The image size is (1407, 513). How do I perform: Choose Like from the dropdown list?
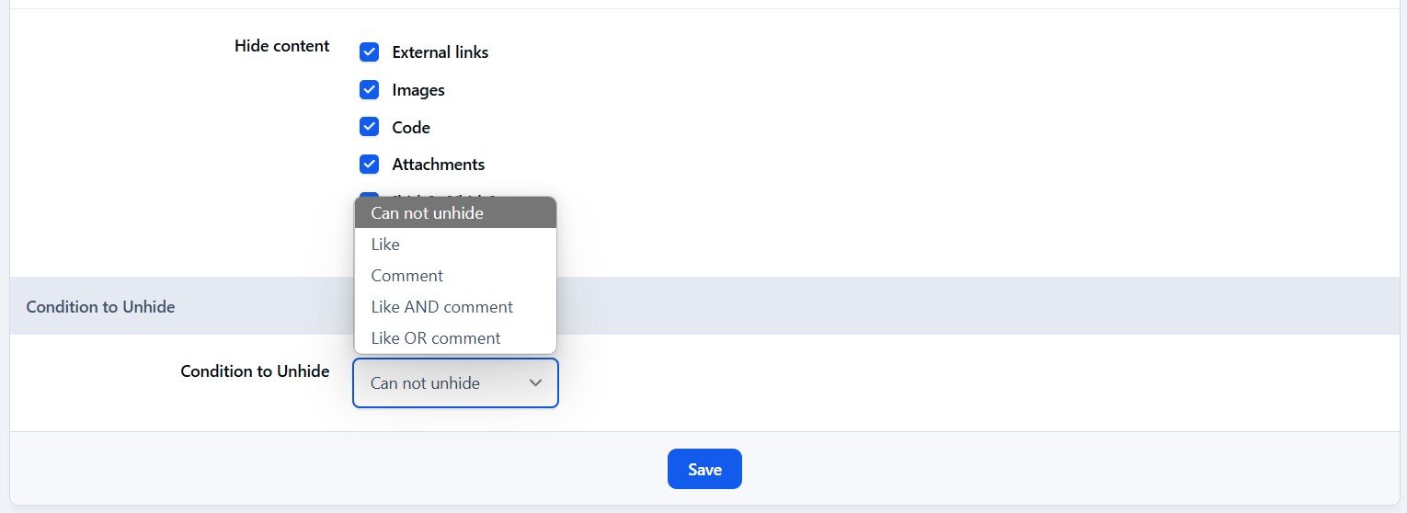pyautogui.click(x=455, y=244)
